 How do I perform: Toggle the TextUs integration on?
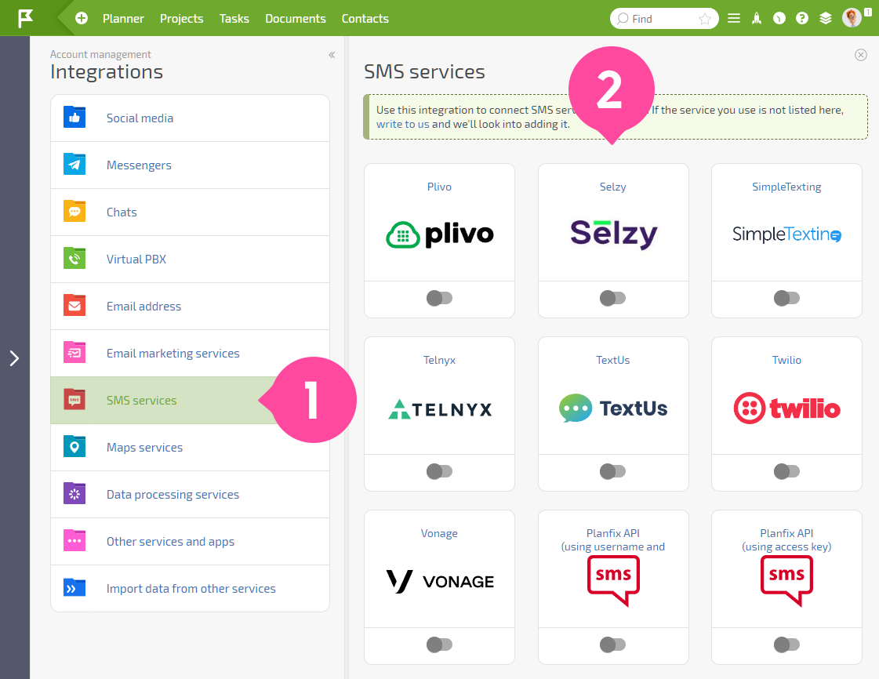click(x=612, y=471)
